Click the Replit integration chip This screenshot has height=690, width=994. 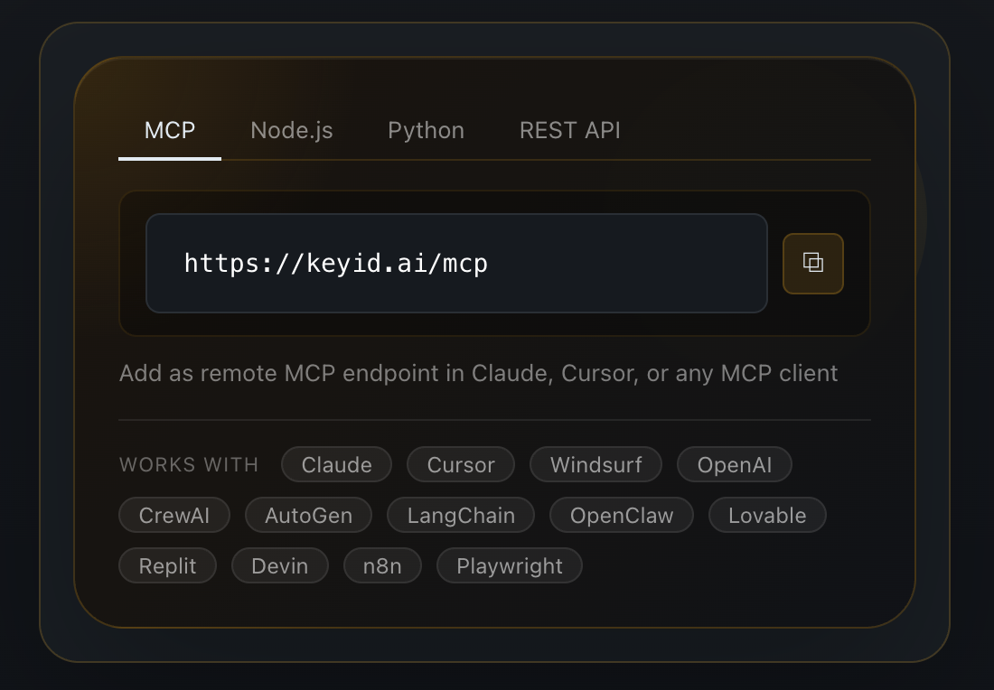[x=167, y=565]
